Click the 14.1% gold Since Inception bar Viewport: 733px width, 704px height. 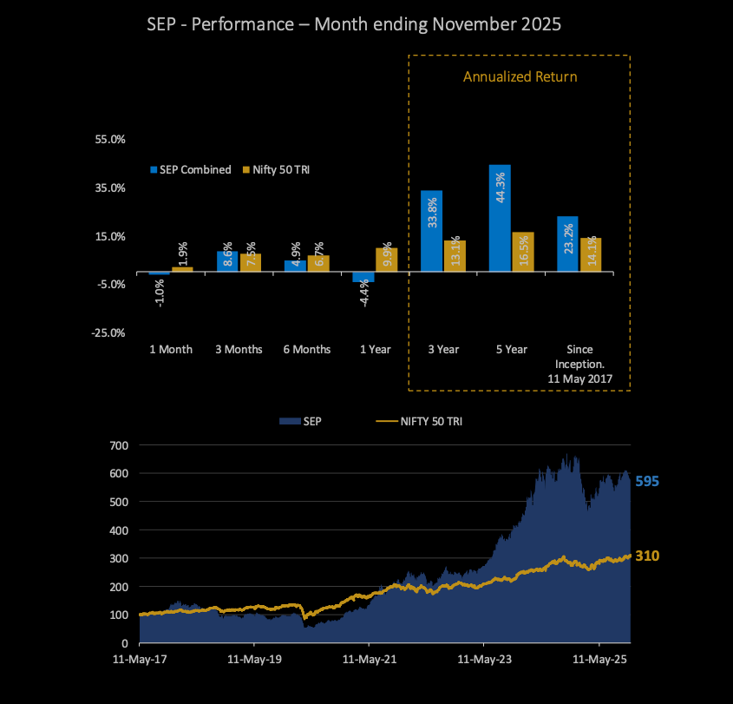click(x=591, y=254)
